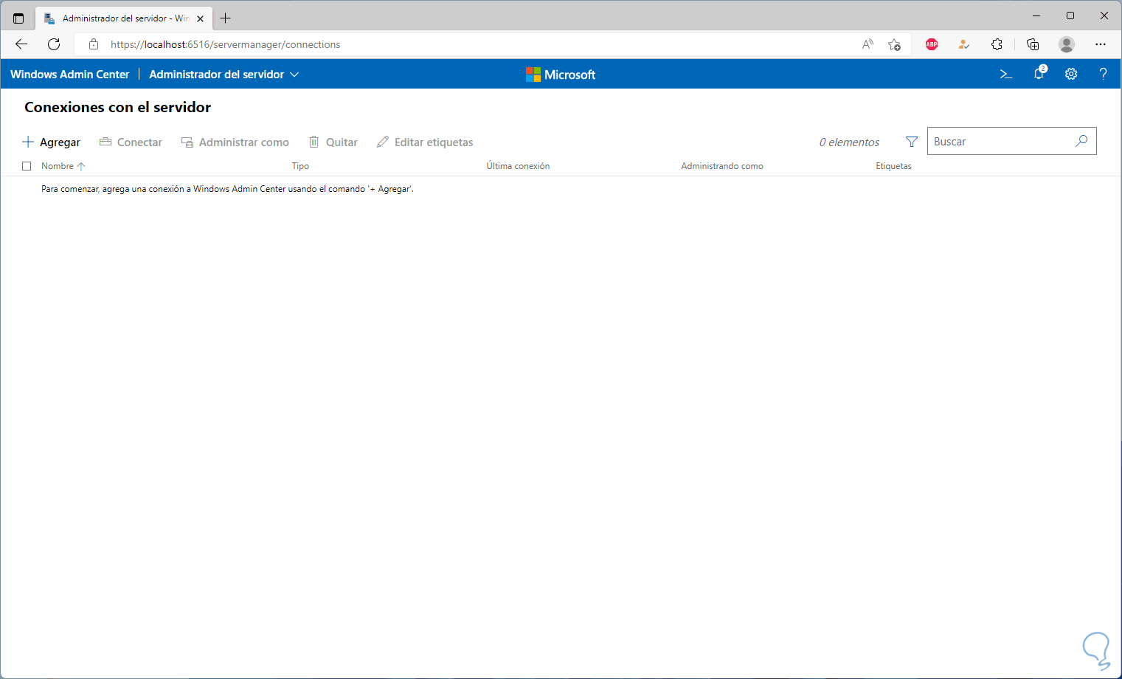Minimize the browser window
The image size is (1122, 679).
click(x=1036, y=15)
